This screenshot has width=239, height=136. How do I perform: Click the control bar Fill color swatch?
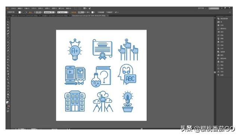[19, 12]
